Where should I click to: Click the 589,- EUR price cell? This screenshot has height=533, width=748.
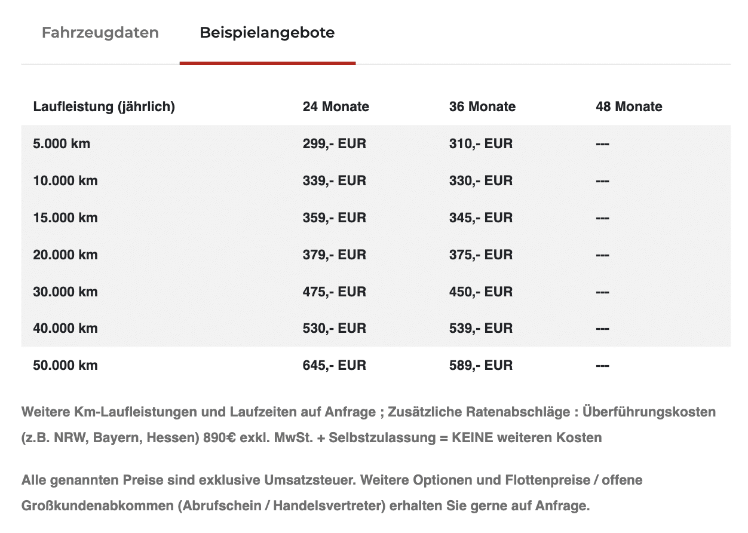tap(481, 366)
